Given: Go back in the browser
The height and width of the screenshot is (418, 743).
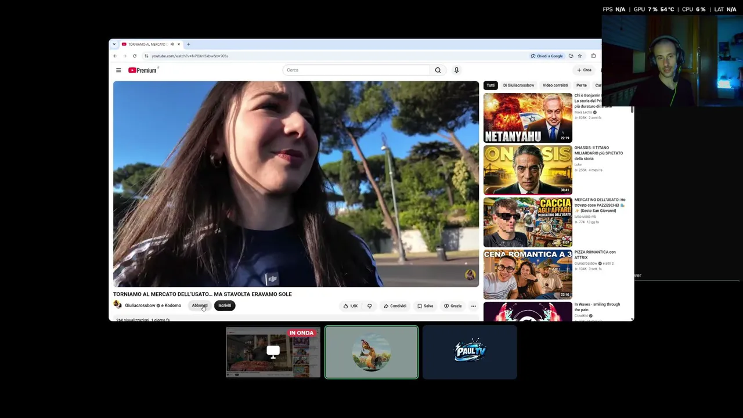Looking at the screenshot, I should (115, 56).
